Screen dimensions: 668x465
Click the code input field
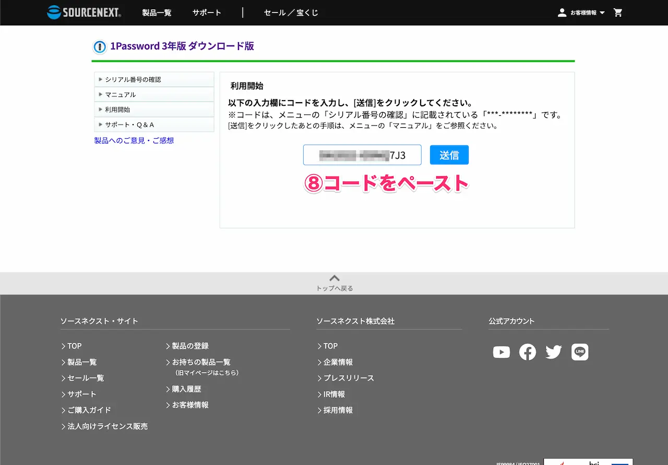[362, 155]
